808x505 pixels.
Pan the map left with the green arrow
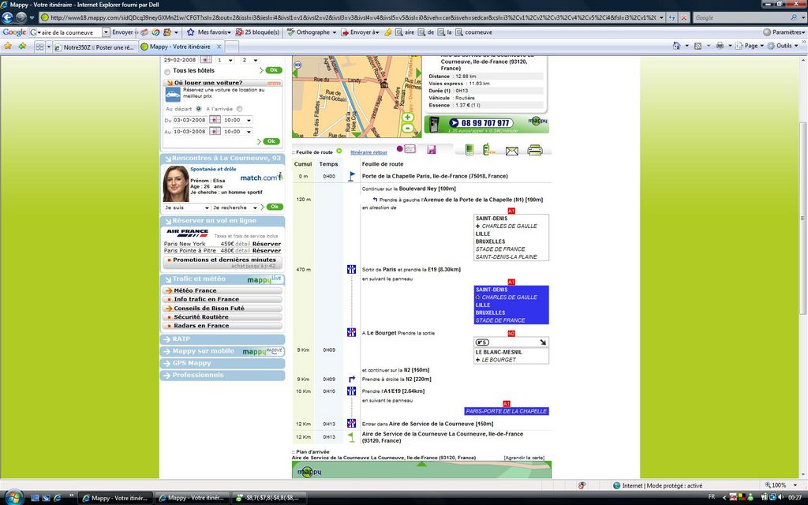pos(297,73)
